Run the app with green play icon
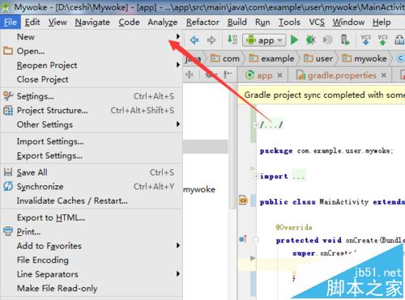Image resolution: width=405 pixels, height=300 pixels. [x=294, y=40]
